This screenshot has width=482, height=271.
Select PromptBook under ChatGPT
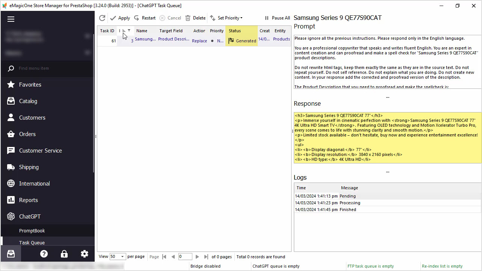[x=32, y=231]
